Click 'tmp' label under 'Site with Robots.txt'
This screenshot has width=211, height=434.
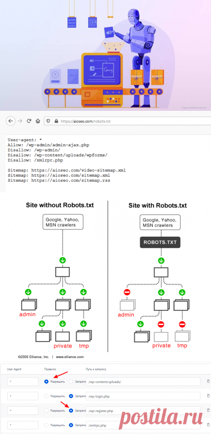click(182, 345)
